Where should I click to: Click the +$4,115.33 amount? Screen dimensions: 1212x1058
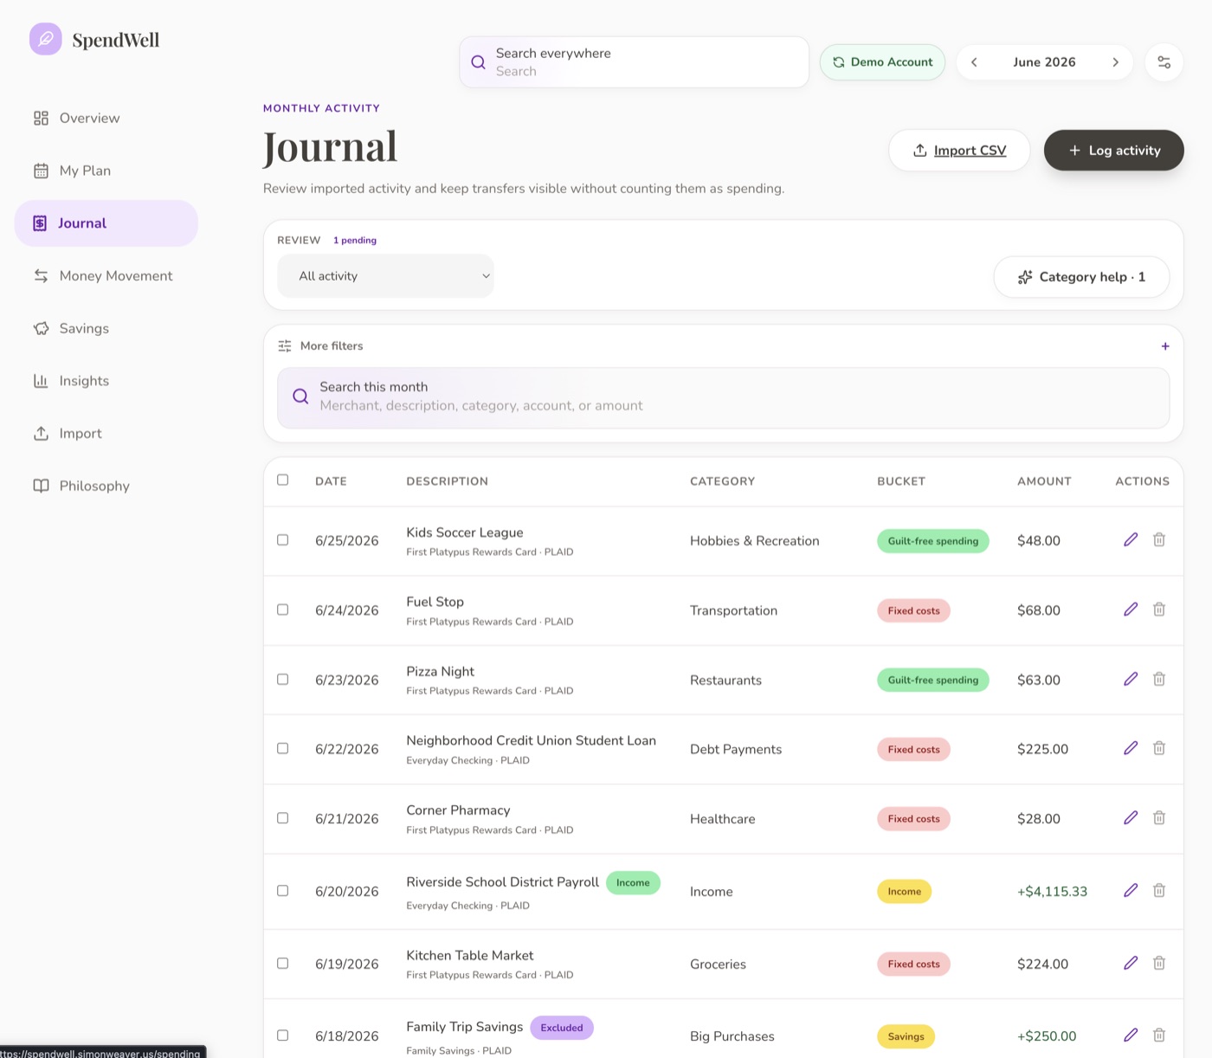(1052, 892)
